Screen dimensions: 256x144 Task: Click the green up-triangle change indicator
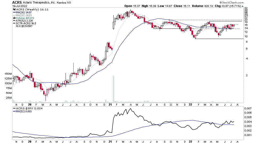(x=242, y=6)
